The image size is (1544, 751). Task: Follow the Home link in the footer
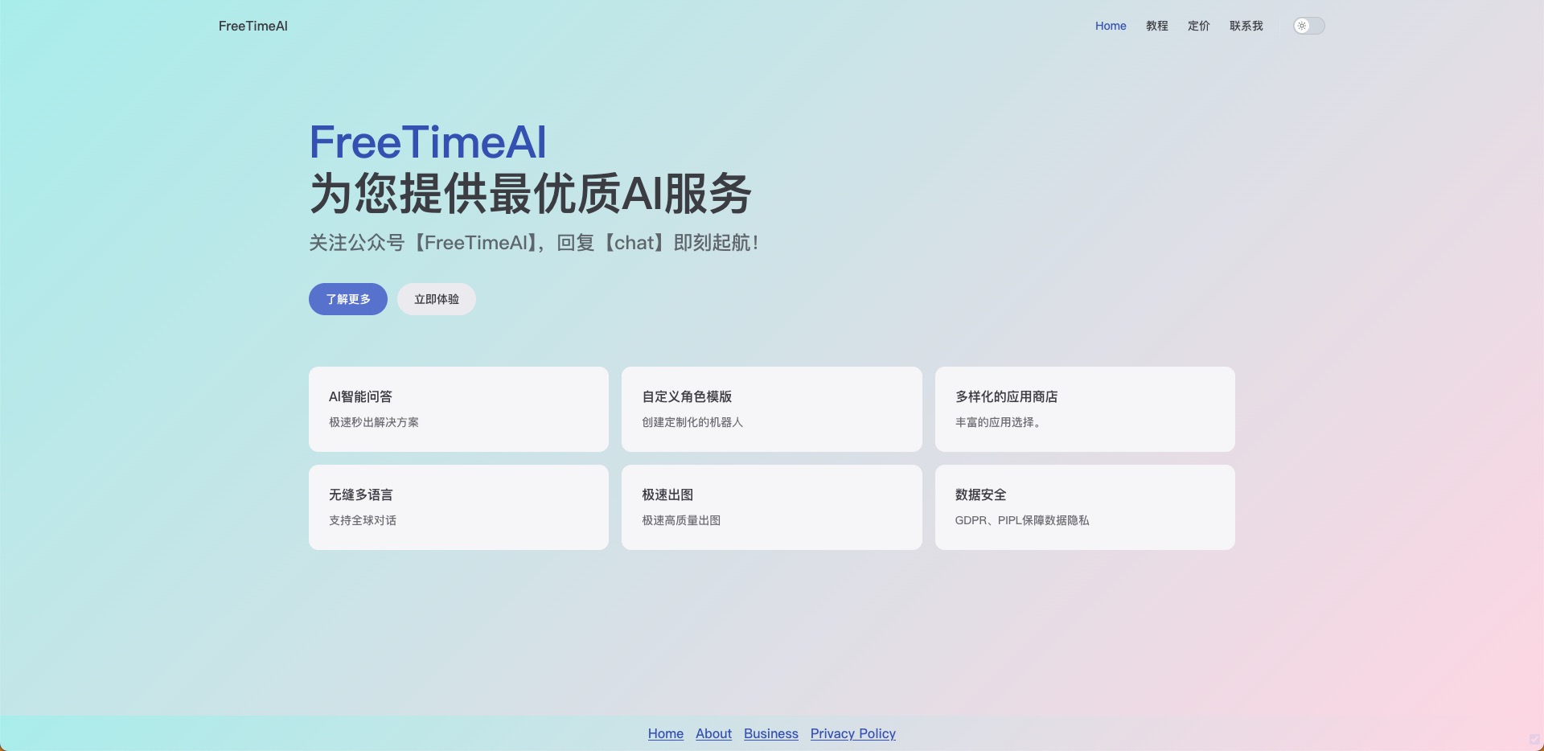(665, 733)
